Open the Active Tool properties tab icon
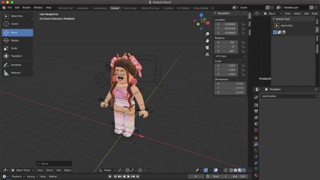The image size is (320, 180). tap(256, 97)
